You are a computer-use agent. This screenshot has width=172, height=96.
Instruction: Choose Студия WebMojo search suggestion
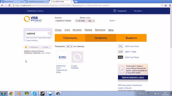pos(32,40)
